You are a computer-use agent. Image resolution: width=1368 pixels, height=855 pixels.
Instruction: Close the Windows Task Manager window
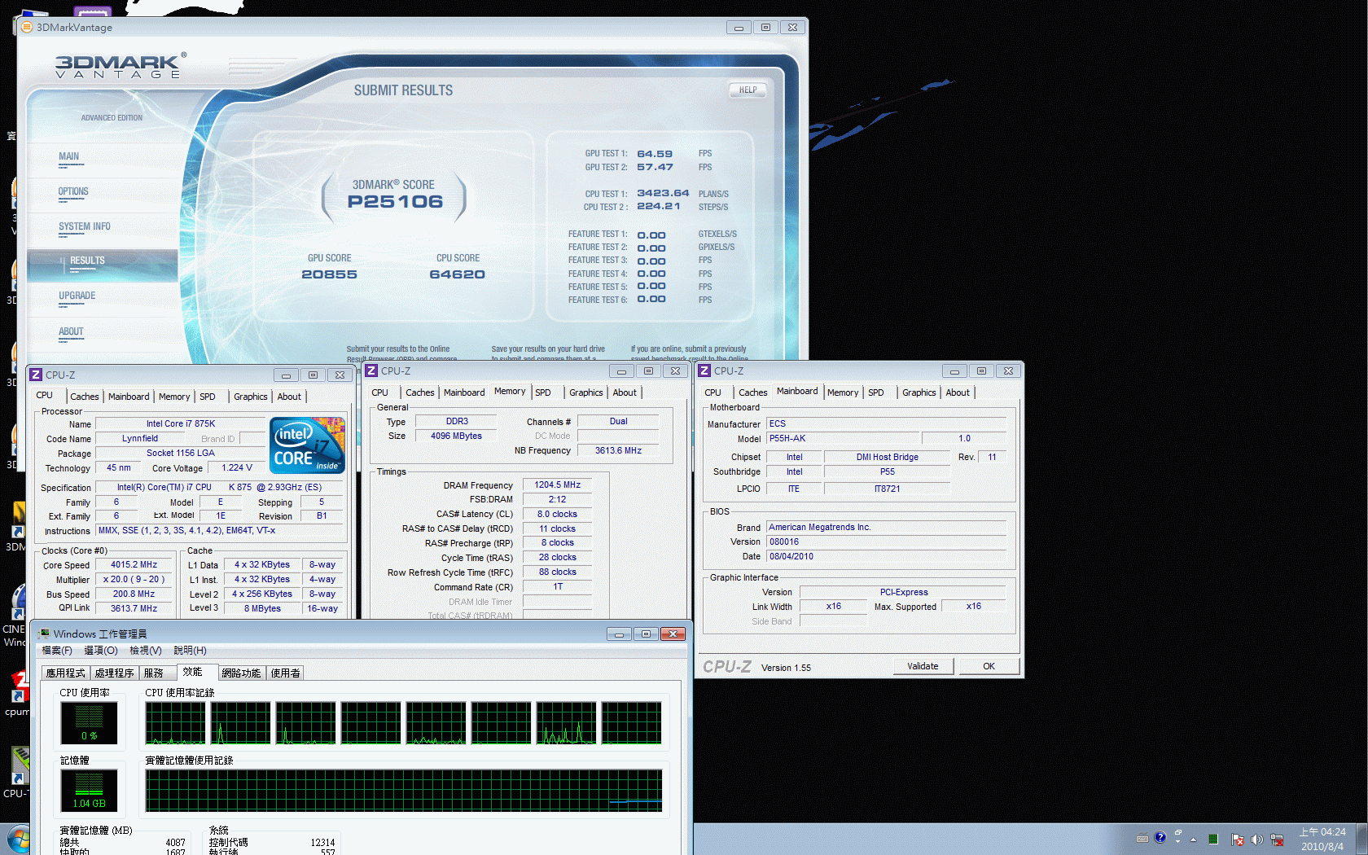[x=673, y=634]
